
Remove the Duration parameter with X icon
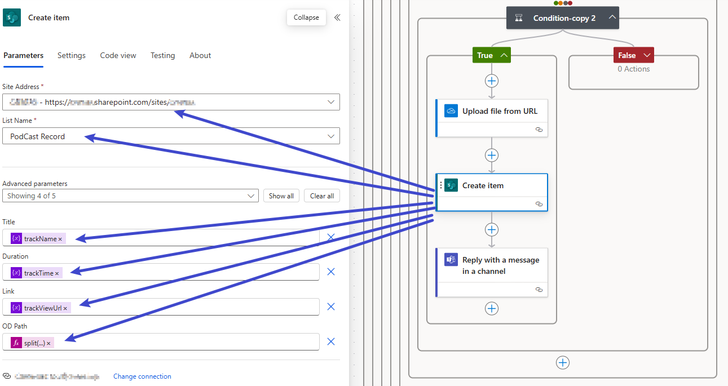click(331, 272)
